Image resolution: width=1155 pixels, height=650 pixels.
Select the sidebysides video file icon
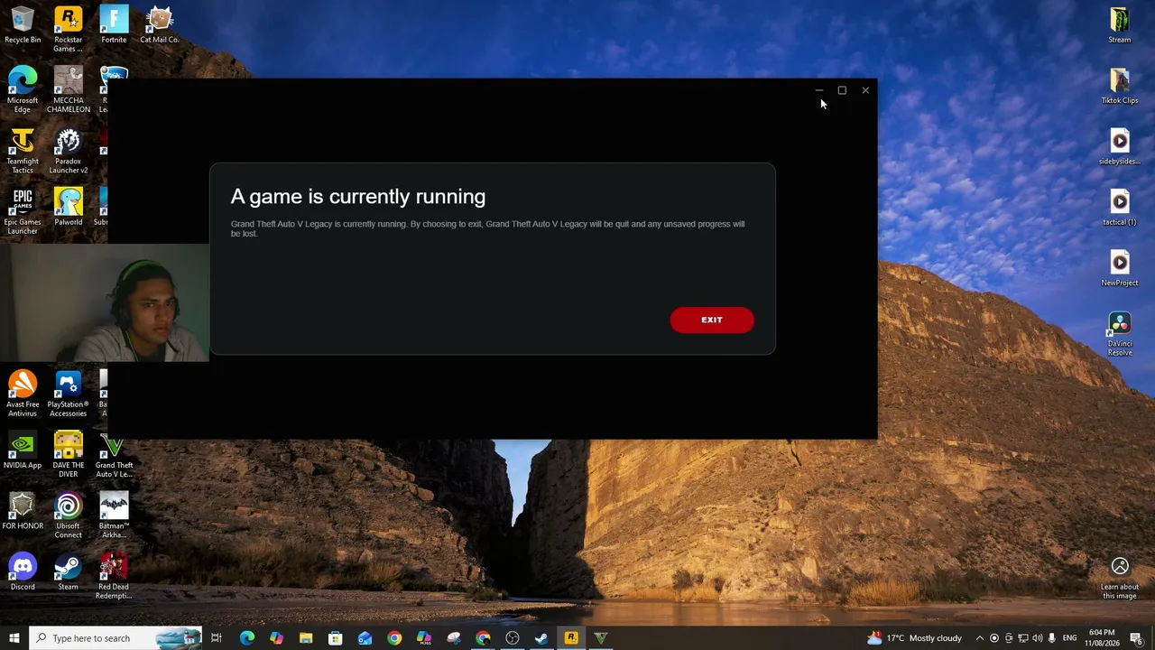pos(1120,147)
